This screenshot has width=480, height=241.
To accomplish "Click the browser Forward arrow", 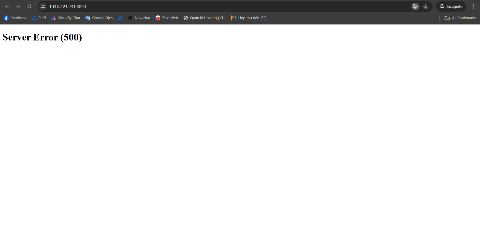I will [18, 6].
